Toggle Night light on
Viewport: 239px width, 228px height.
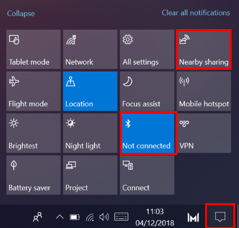(90, 133)
